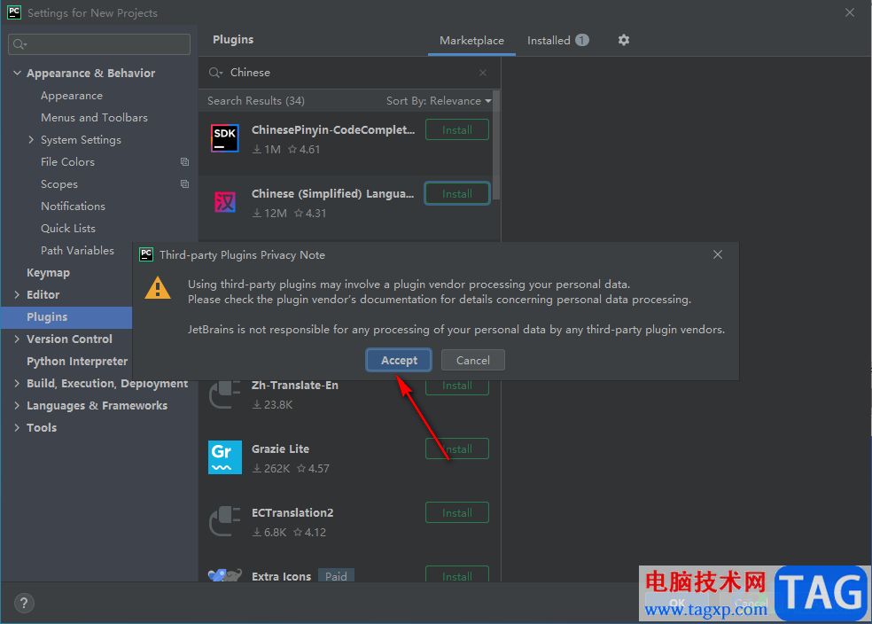Open Python Interpreter settings
Image resolution: width=872 pixels, height=624 pixels.
pyautogui.click(x=77, y=362)
